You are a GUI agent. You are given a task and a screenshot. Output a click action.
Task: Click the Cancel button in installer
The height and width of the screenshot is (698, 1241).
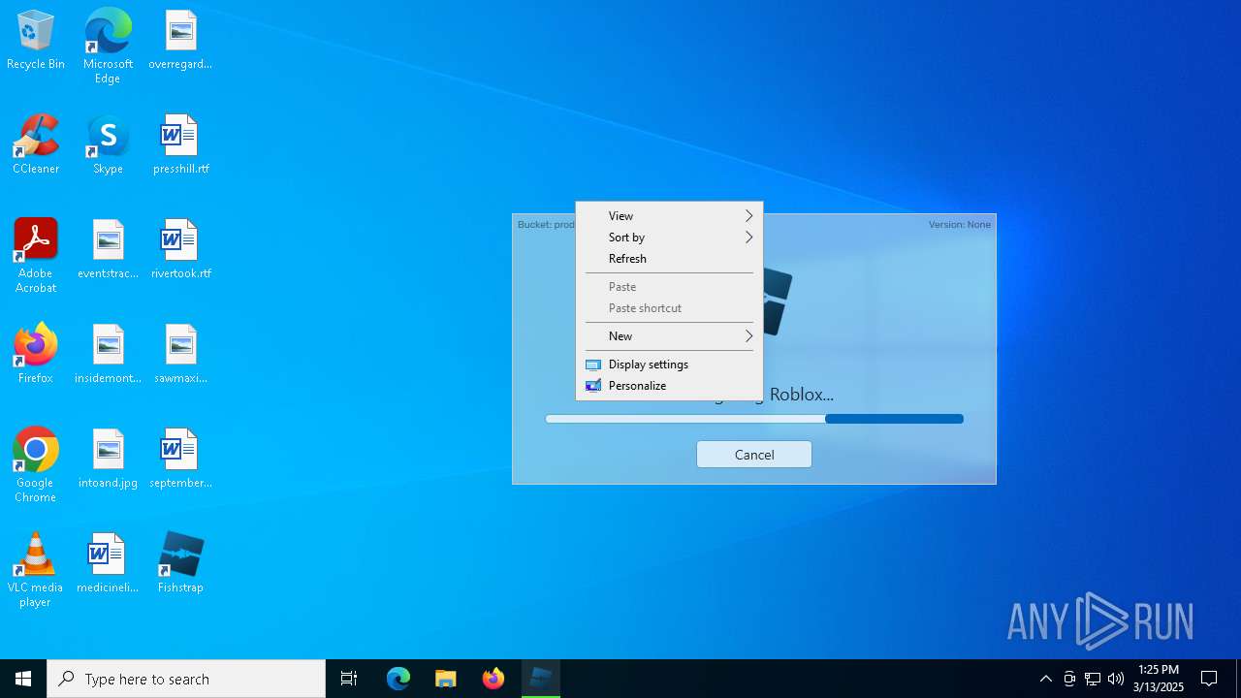754,455
